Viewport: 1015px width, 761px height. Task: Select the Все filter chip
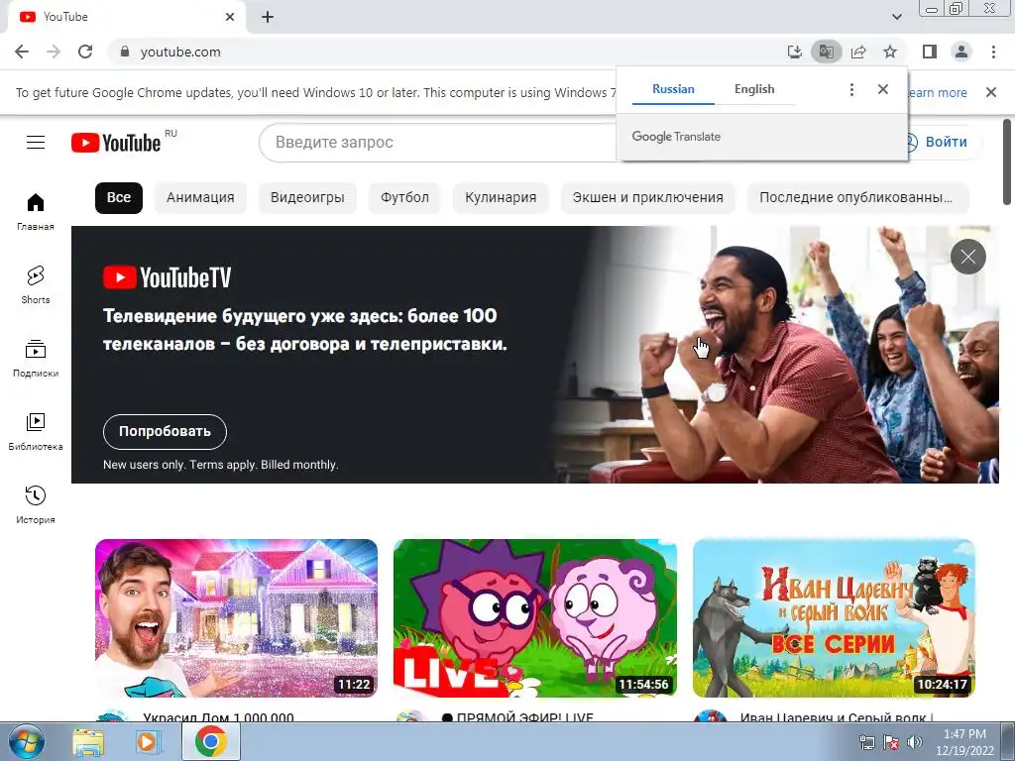(119, 197)
